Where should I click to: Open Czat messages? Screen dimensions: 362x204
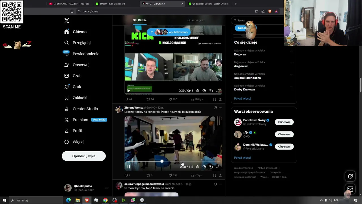[72, 76]
